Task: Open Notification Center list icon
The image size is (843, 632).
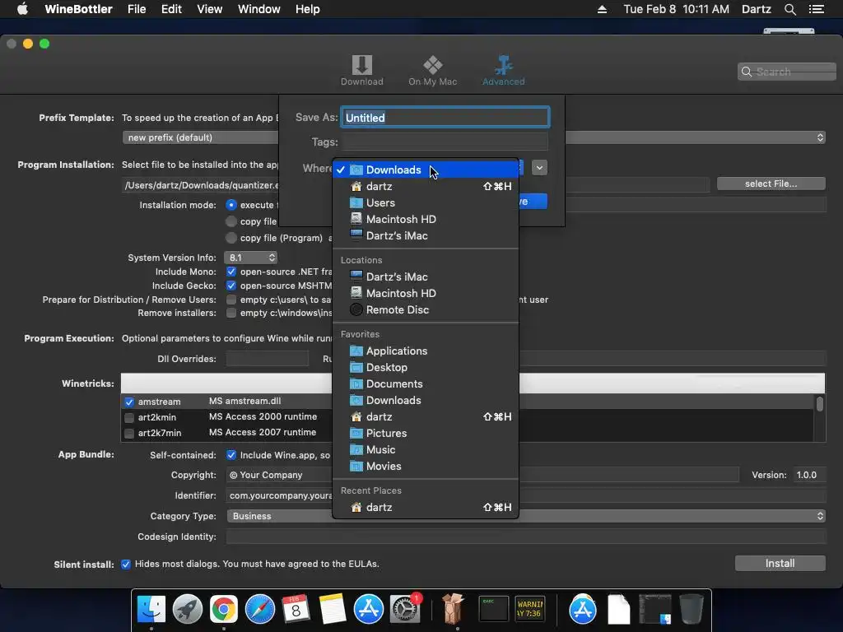Action: tap(817, 9)
